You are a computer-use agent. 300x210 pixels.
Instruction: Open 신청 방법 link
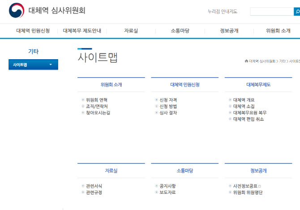coord(168,106)
